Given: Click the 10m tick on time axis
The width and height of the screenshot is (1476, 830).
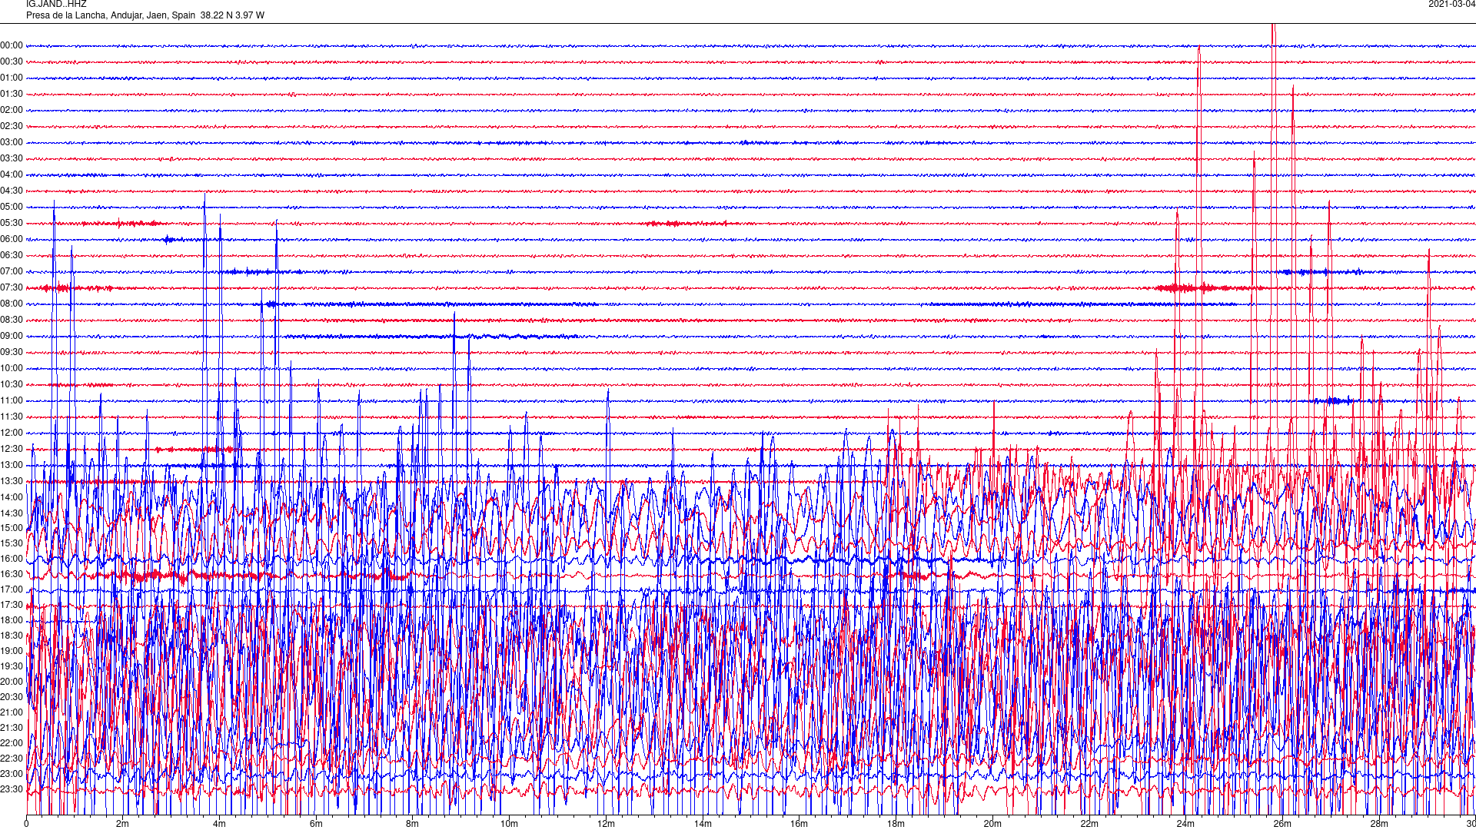Looking at the screenshot, I should click(x=509, y=825).
